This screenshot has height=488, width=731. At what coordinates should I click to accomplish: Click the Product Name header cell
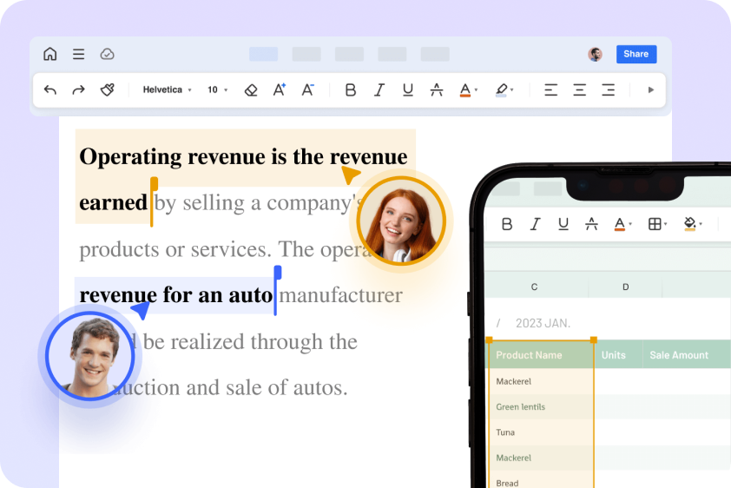point(541,355)
